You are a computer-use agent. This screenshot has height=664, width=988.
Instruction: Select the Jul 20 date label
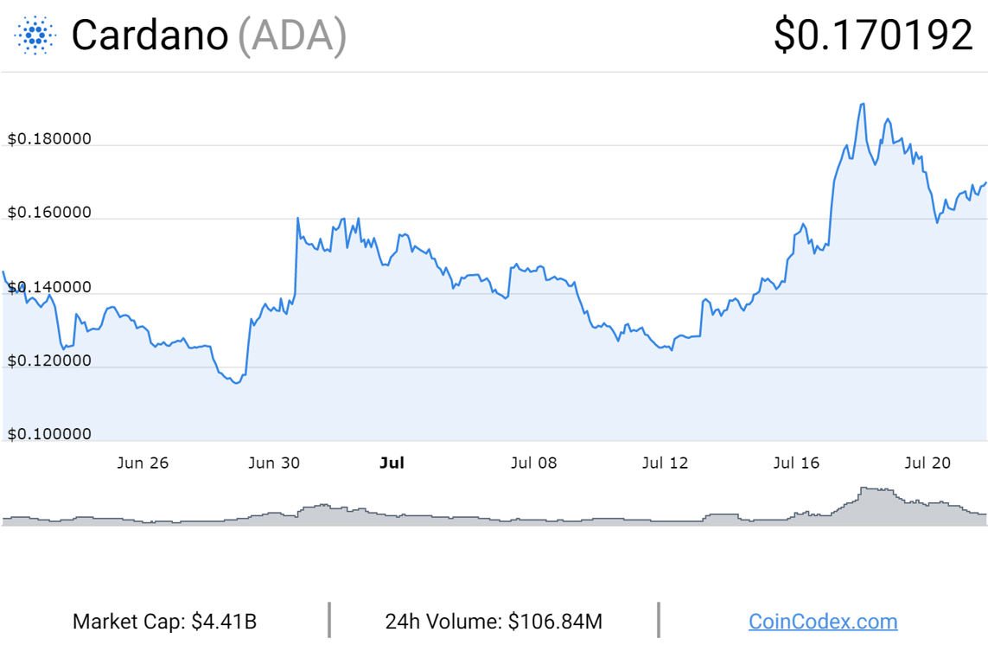(927, 463)
